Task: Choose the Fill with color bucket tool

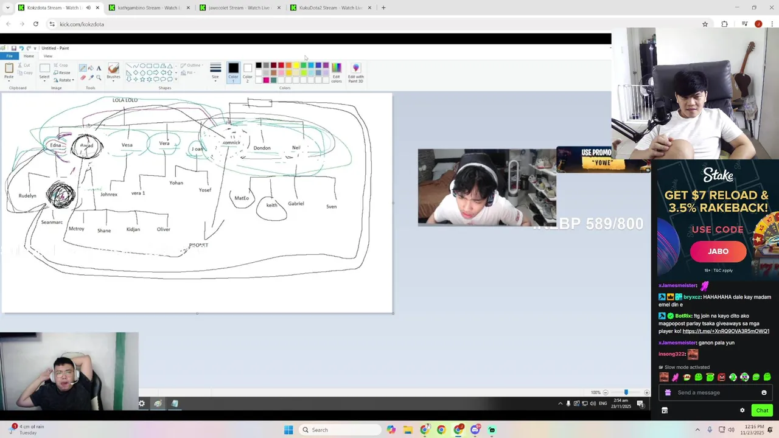Action: pos(91,68)
